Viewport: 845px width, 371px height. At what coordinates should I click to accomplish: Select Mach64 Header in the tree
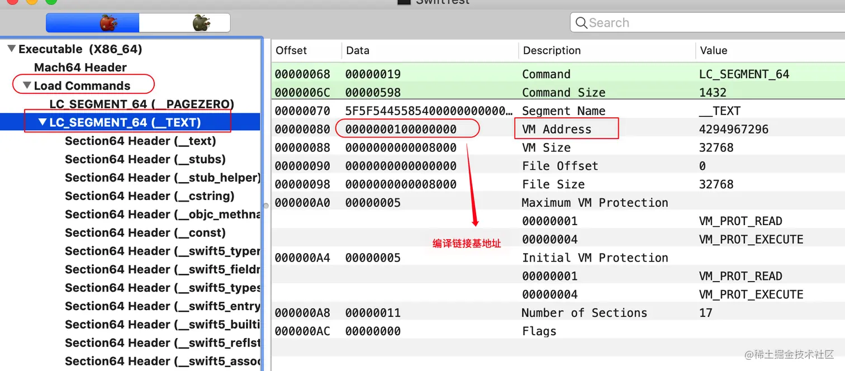pos(80,68)
